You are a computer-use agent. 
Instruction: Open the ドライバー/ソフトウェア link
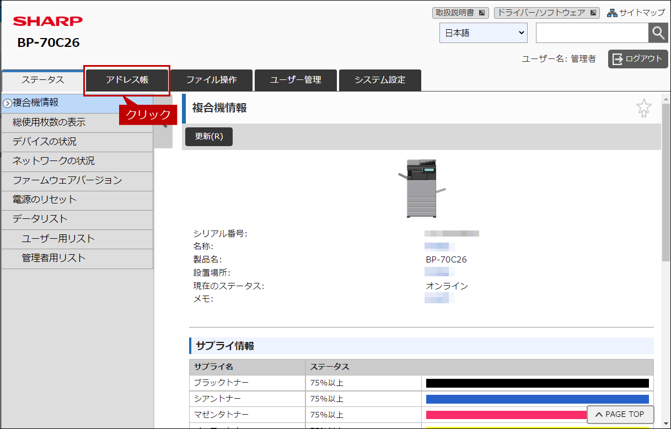click(546, 13)
